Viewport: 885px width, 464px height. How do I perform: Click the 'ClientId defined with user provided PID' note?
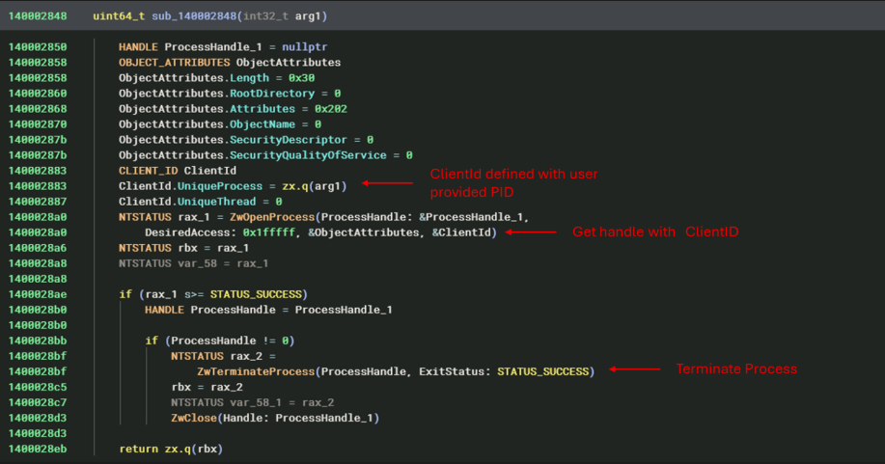513,182
